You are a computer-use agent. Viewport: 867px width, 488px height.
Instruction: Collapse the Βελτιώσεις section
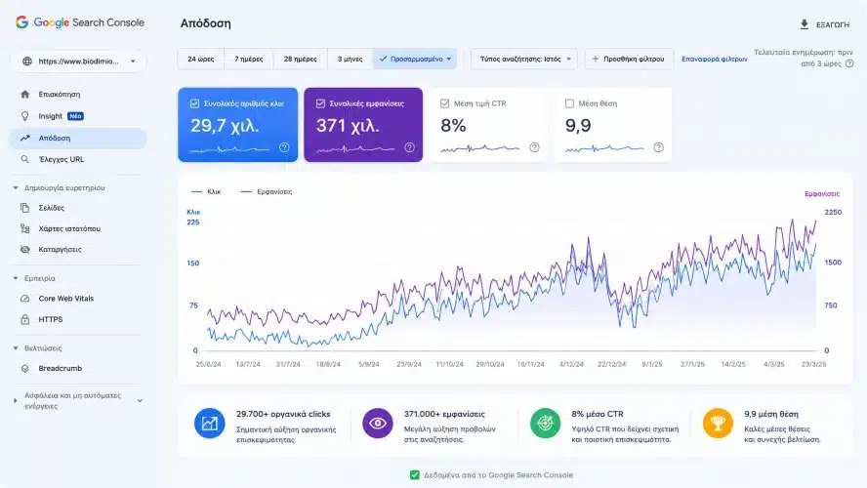[16, 348]
